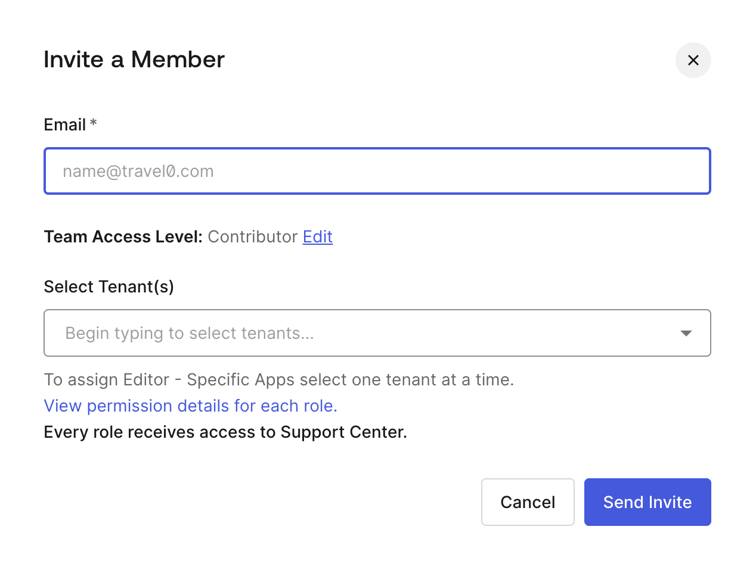Open View permission details for each role
Screen dimensions: 756x567
coord(190,406)
